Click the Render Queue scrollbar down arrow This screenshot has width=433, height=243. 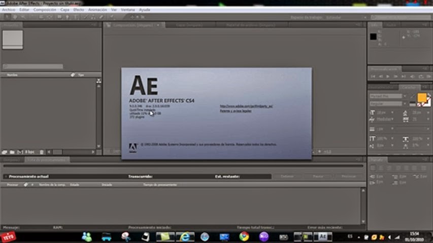click(363, 221)
